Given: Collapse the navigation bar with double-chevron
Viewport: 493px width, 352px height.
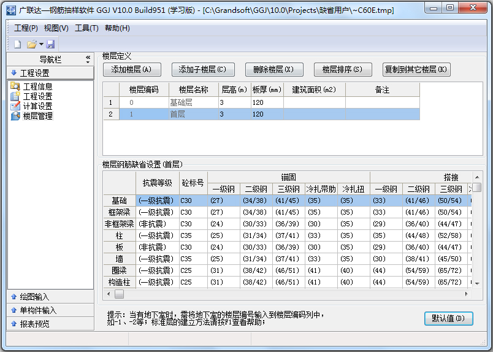Looking at the screenshot, I should (88, 58).
